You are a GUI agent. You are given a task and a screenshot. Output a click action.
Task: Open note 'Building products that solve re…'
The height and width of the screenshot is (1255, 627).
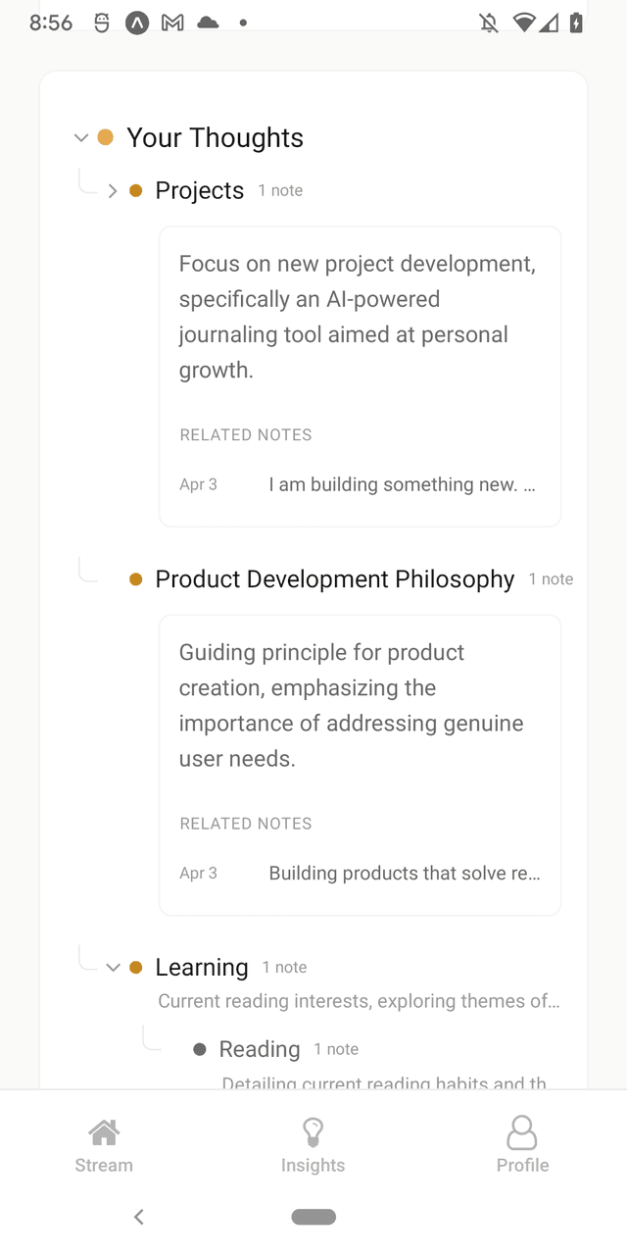click(404, 873)
